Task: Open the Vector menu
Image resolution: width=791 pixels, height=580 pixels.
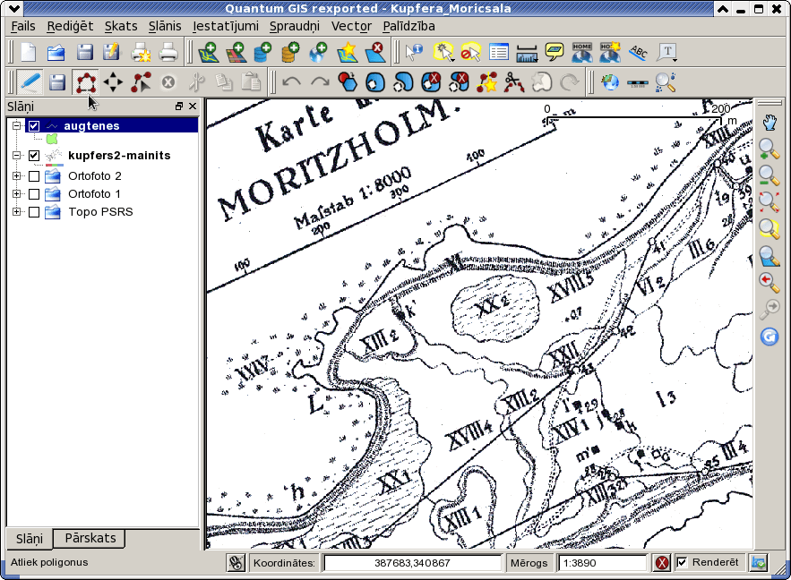Action: 351,26
